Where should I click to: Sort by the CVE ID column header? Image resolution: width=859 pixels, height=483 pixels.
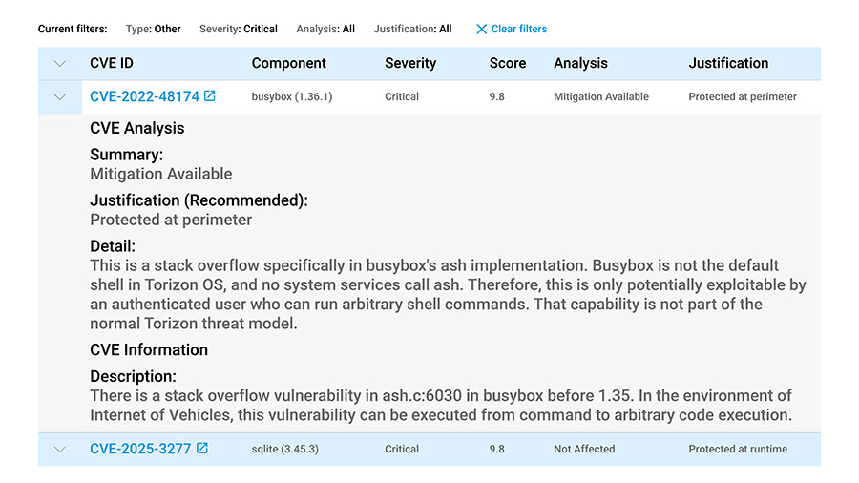[112, 63]
